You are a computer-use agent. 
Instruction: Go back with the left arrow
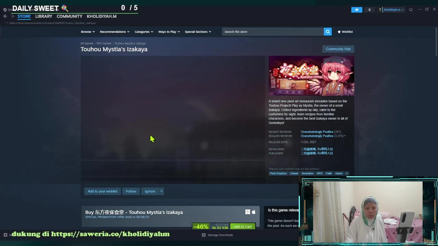click(5, 16)
